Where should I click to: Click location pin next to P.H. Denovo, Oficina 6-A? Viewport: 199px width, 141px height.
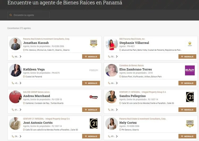[24, 50]
